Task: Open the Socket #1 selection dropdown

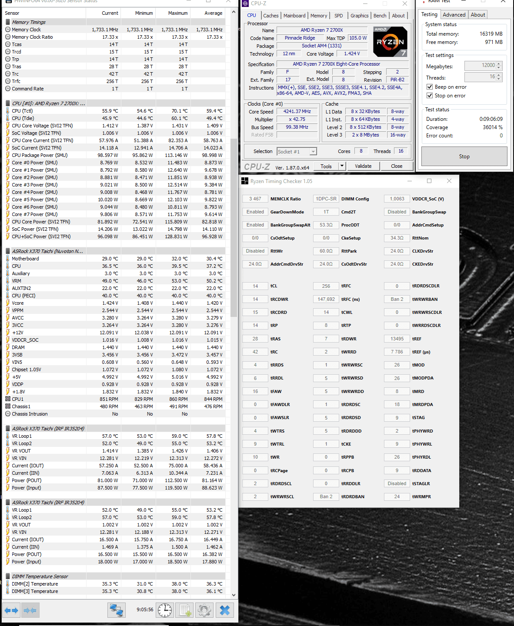Action: pos(313,152)
